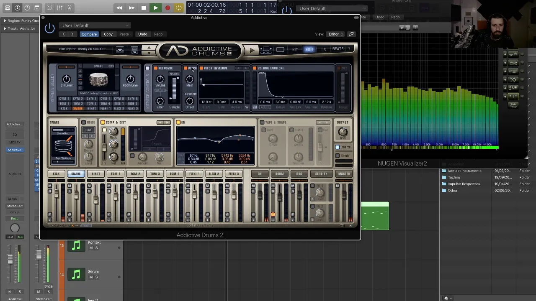Image resolution: width=536 pixels, height=301 pixels.
Task: Mute the Kontakt track in track list
Action: (x=91, y=248)
